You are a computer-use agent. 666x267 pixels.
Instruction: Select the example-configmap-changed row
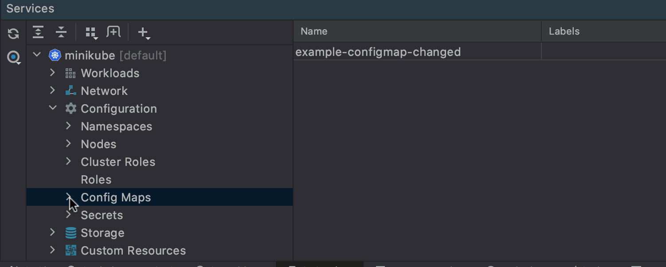480,52
